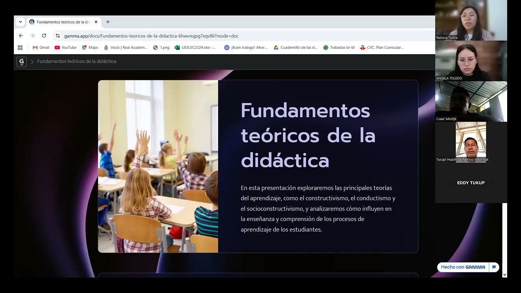Click the slide title Fundamentos teóricos de la didáctica
This screenshot has width=521, height=293.
308,136
